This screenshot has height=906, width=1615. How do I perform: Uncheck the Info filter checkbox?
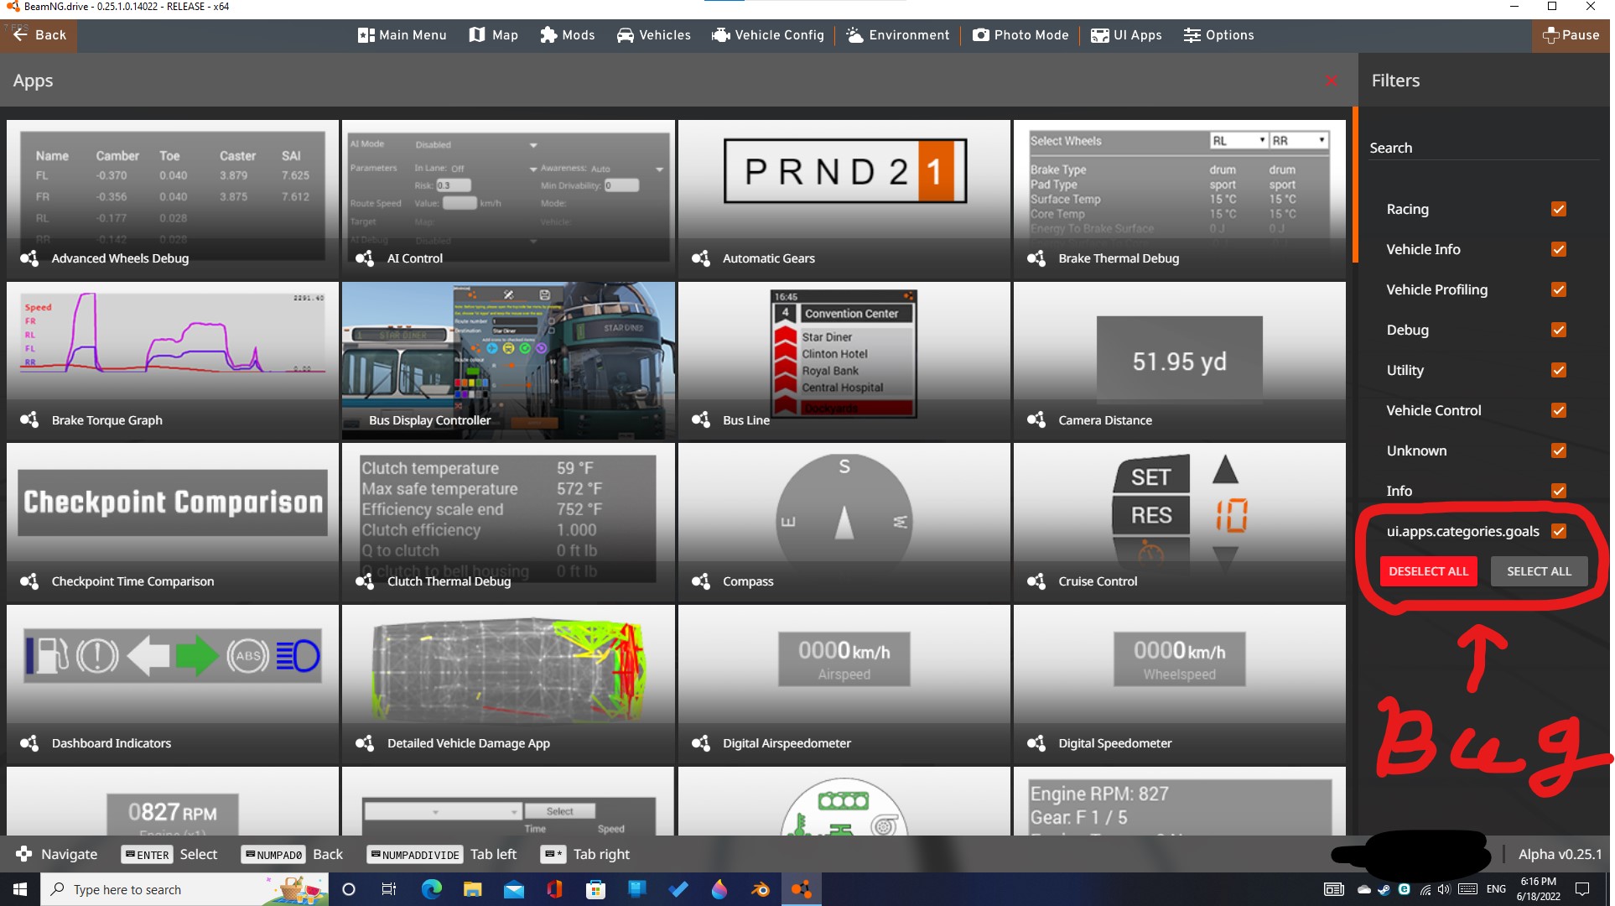pos(1559,491)
